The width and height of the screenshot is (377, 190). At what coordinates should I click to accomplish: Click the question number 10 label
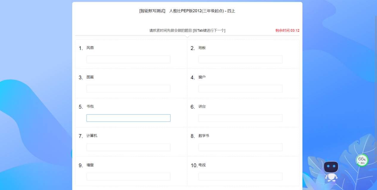click(x=194, y=165)
